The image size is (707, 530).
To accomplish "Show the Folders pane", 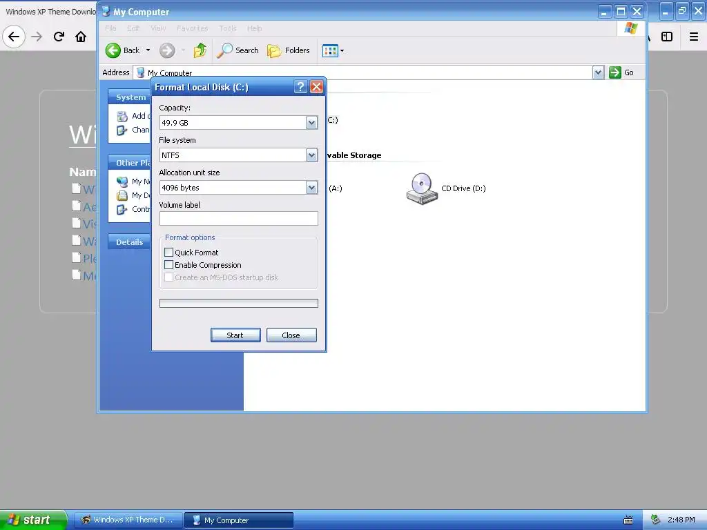I will [289, 50].
